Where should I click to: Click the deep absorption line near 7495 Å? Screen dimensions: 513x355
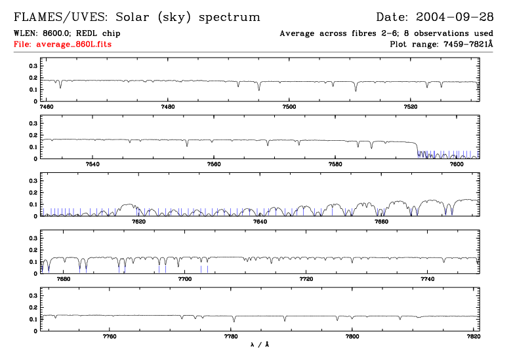[x=258, y=86]
